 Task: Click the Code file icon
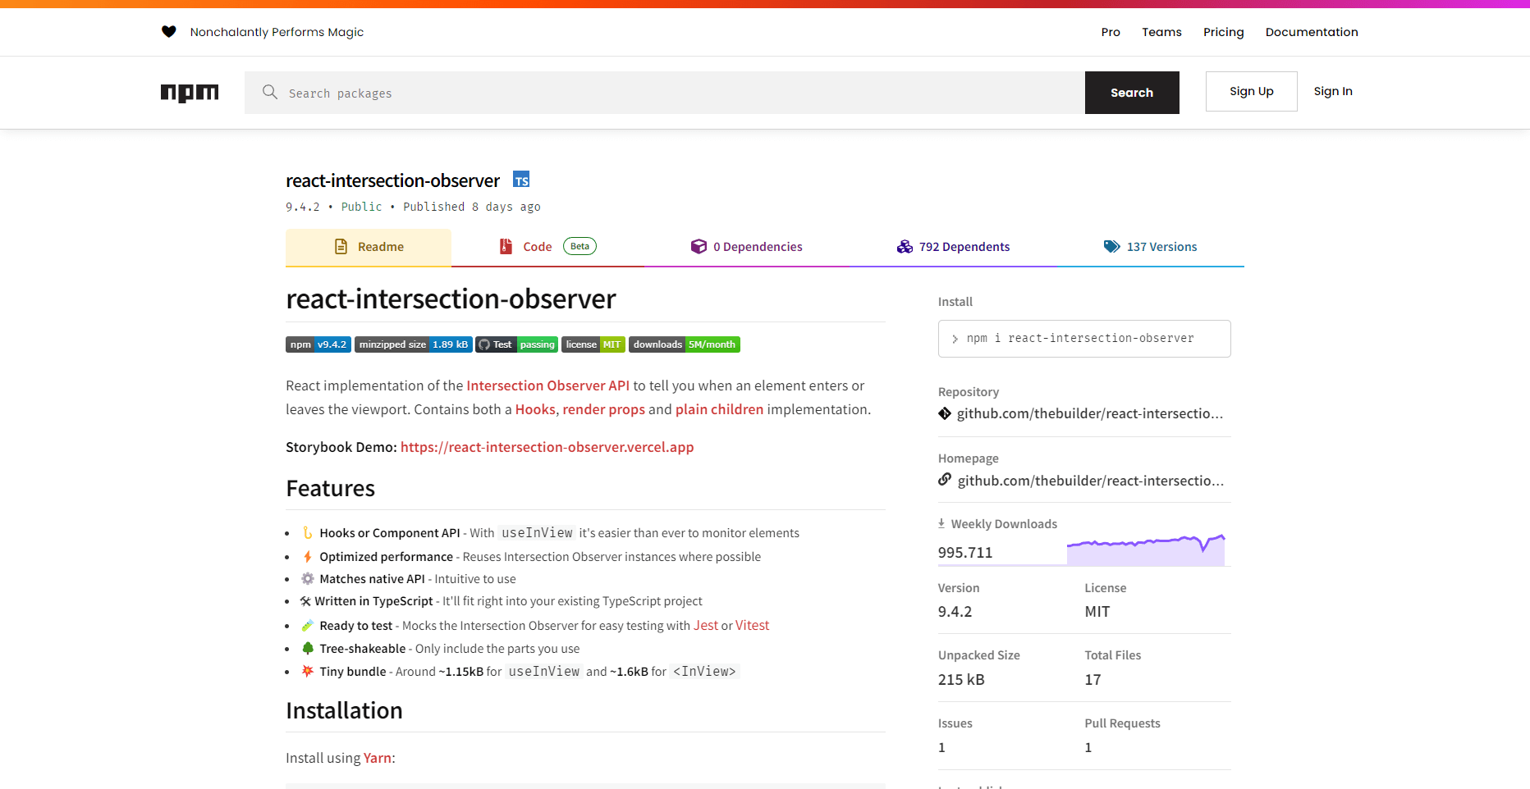click(506, 246)
